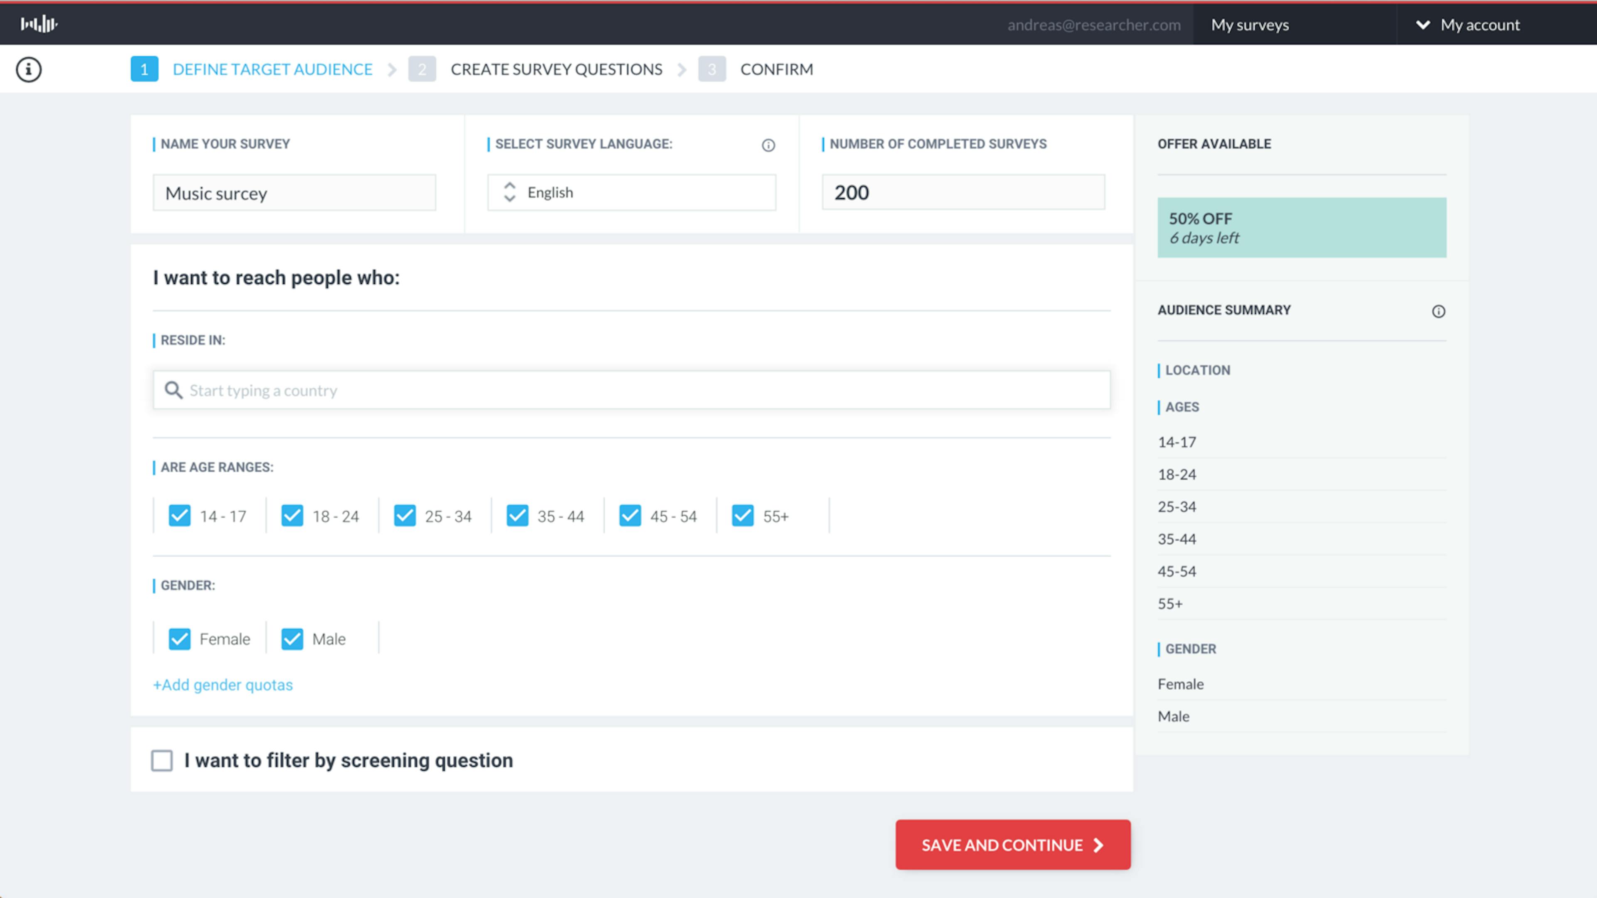Click Audience Summary info icon
Image resolution: width=1597 pixels, height=898 pixels.
click(1438, 311)
